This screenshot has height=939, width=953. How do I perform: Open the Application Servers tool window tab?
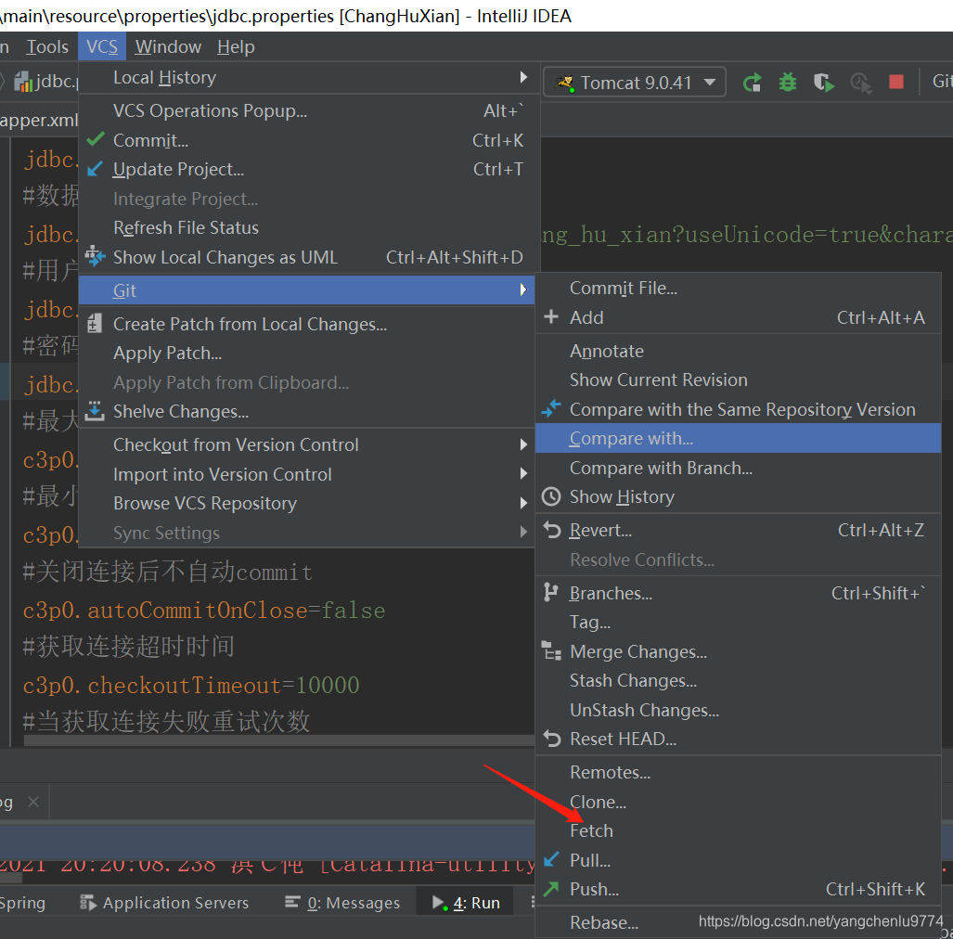pyautogui.click(x=164, y=903)
